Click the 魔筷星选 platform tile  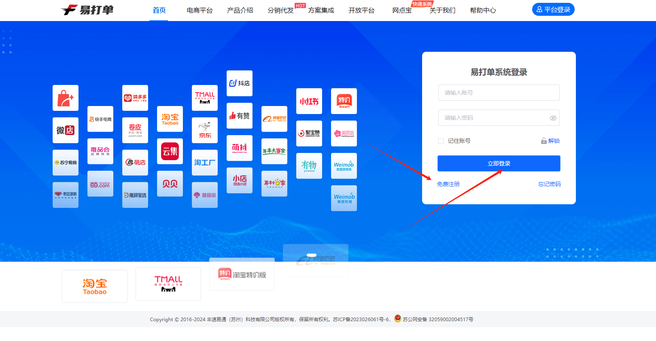click(135, 195)
